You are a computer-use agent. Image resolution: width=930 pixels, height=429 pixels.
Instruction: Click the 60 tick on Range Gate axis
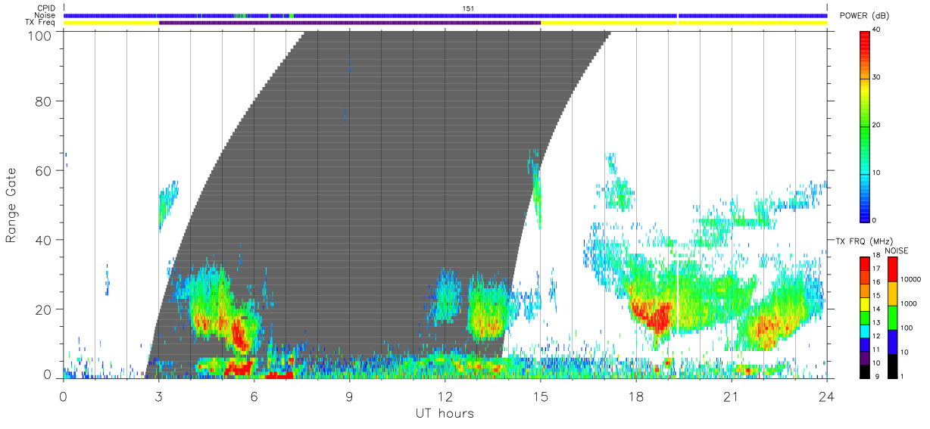point(45,170)
